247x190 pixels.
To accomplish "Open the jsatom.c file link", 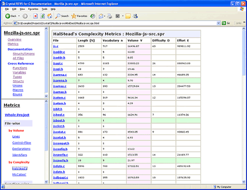I will (59, 98).
